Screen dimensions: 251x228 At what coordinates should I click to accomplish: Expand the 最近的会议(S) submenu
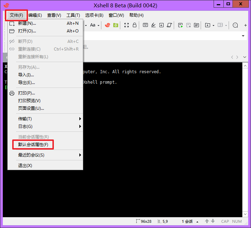pyautogui.click(x=45, y=155)
